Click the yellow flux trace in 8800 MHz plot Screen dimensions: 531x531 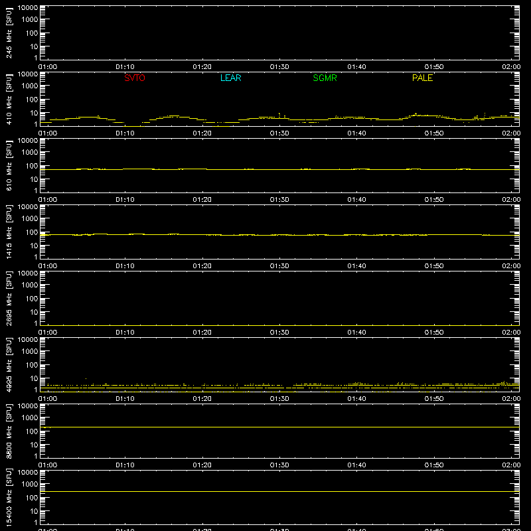coord(279,427)
